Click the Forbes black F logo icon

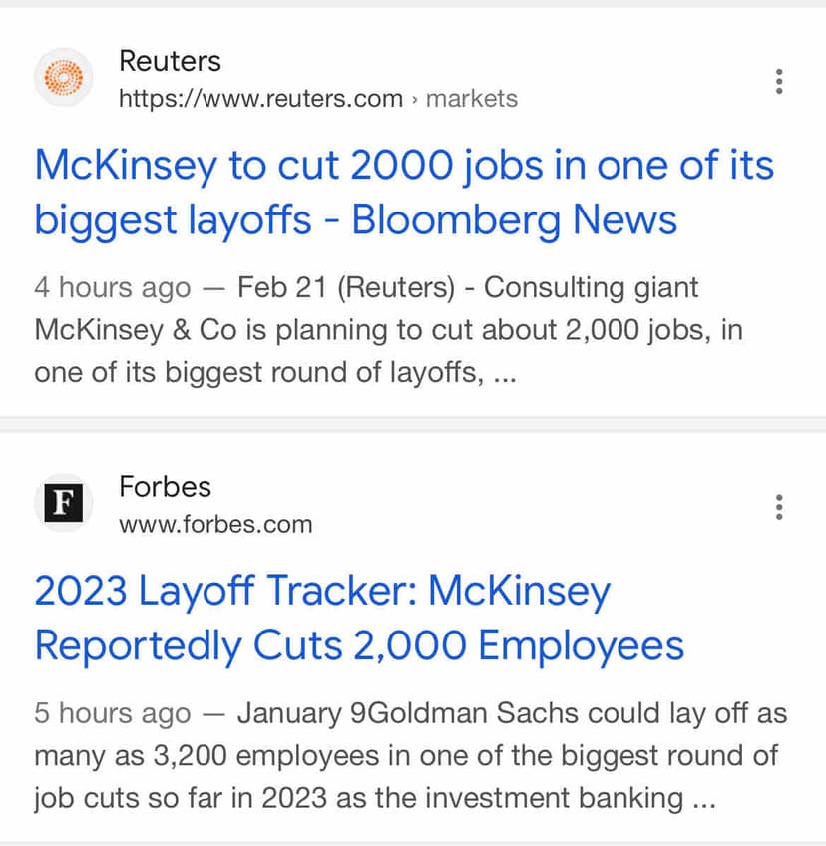click(63, 503)
